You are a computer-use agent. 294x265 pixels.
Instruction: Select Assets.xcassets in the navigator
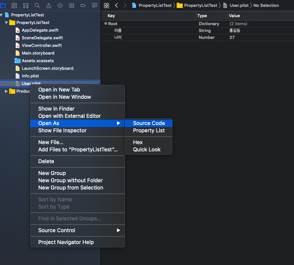tap(38, 61)
